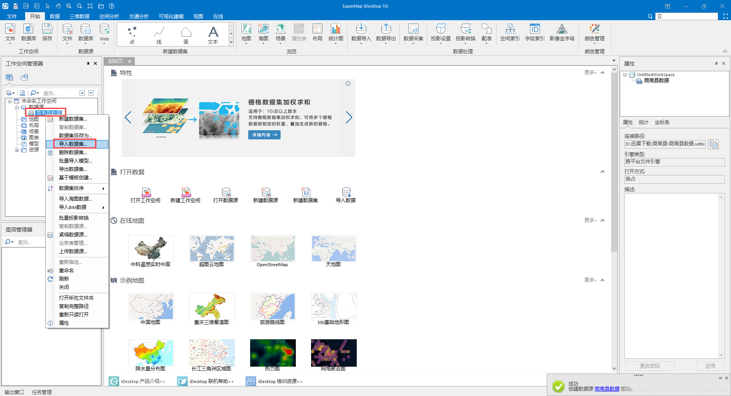Toggle the pin on the 属性 panel
731x396 pixels.
click(716, 63)
